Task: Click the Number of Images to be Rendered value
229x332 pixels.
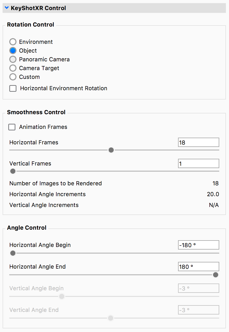Action: pos(216,183)
